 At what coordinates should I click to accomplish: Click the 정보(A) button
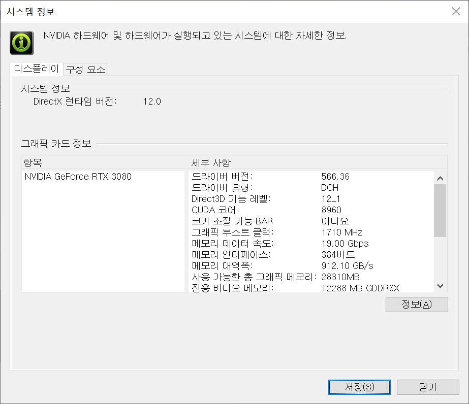[417, 305]
